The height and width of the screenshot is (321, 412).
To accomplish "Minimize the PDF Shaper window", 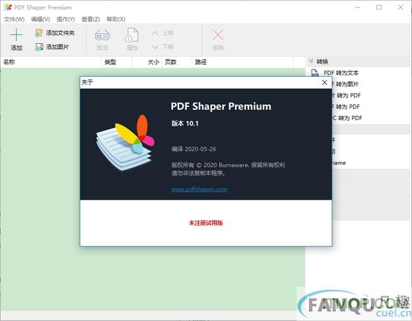I will pos(357,8).
